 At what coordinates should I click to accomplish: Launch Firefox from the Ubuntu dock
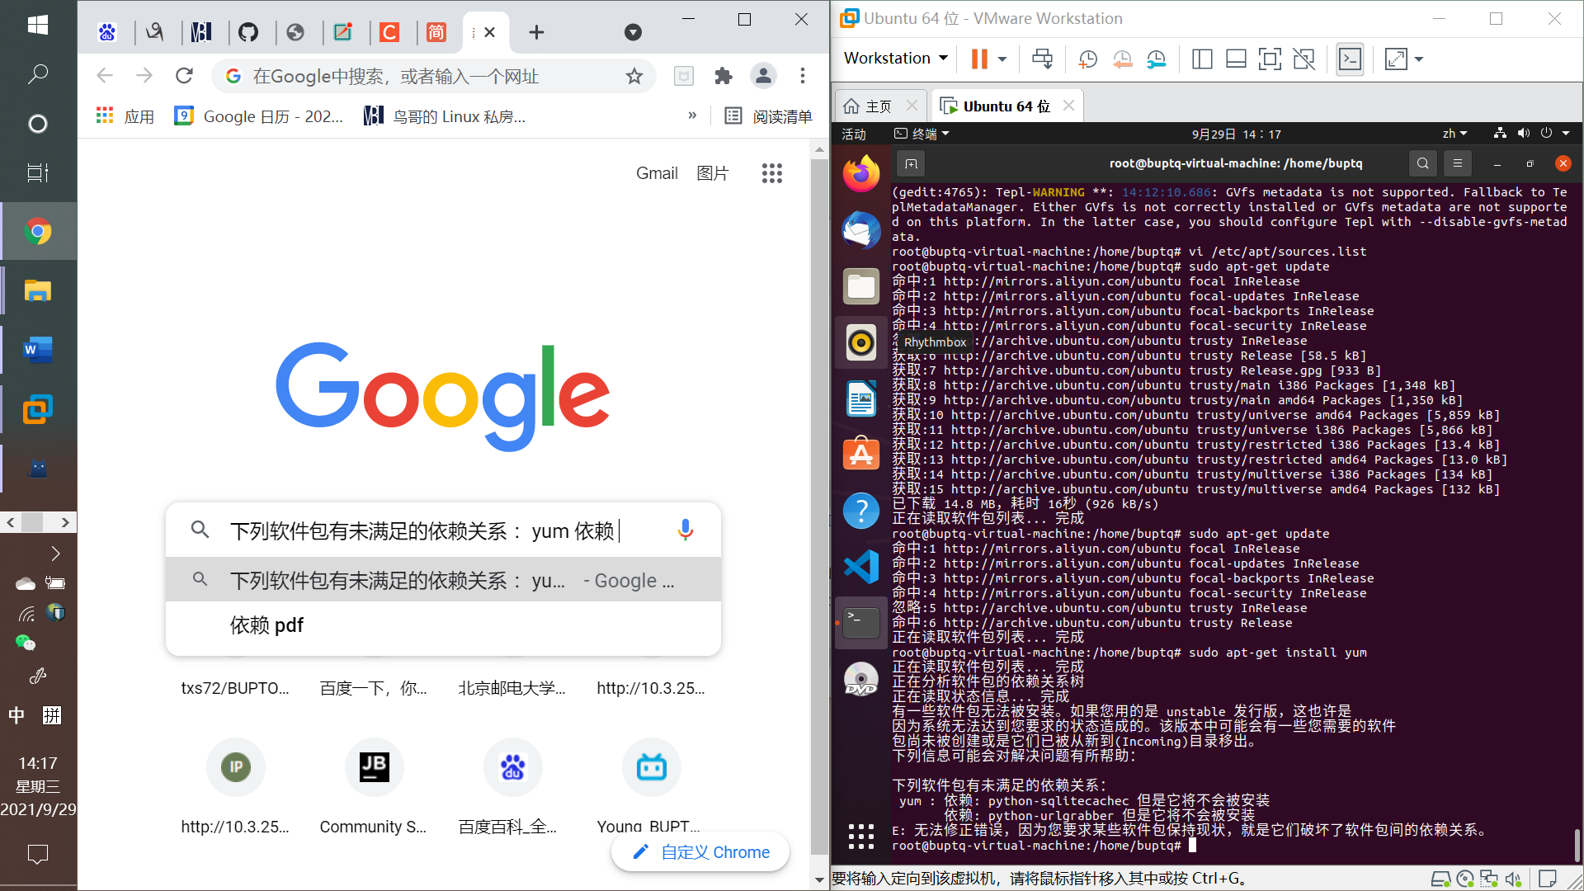click(x=861, y=173)
